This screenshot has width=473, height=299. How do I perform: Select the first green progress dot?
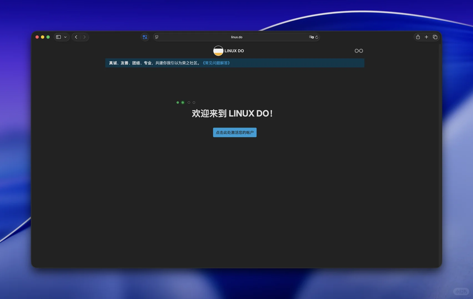[x=178, y=102]
